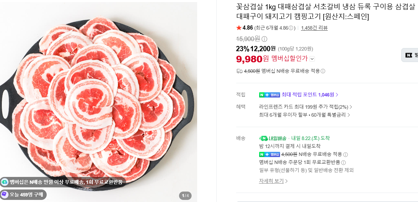Click the N button at right edge

(x=410, y=55)
